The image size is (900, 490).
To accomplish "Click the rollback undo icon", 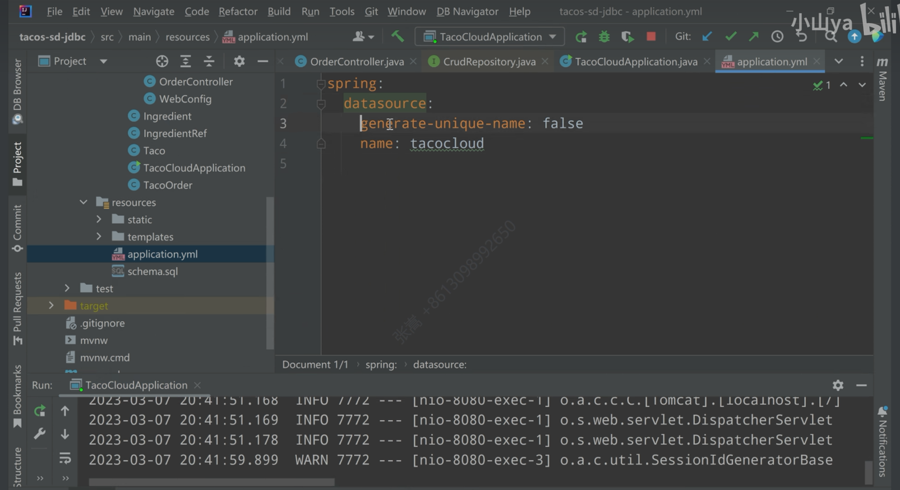I will point(801,36).
